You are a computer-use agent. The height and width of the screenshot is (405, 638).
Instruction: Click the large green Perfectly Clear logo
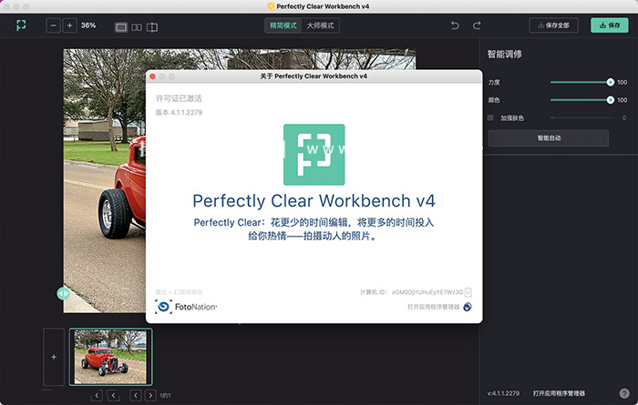click(314, 155)
